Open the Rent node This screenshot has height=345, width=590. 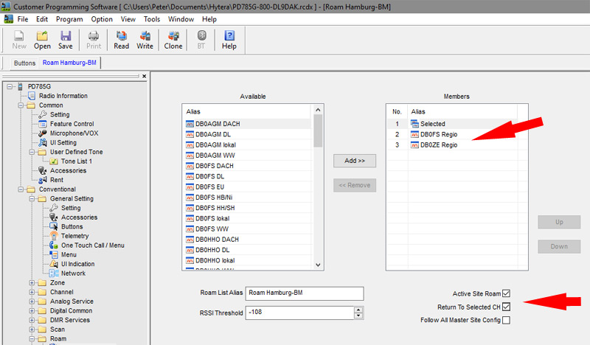click(57, 180)
